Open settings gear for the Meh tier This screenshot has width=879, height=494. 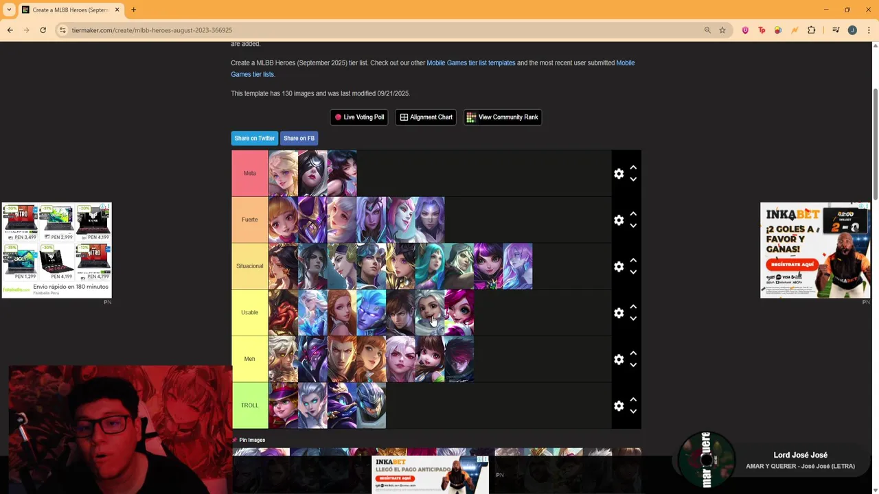click(x=619, y=360)
